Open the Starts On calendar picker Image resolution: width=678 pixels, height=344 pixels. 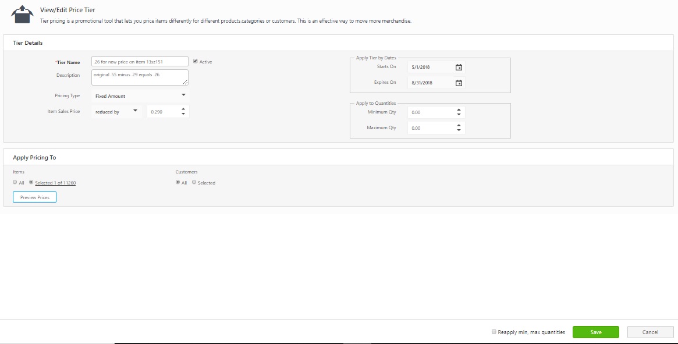459,68
